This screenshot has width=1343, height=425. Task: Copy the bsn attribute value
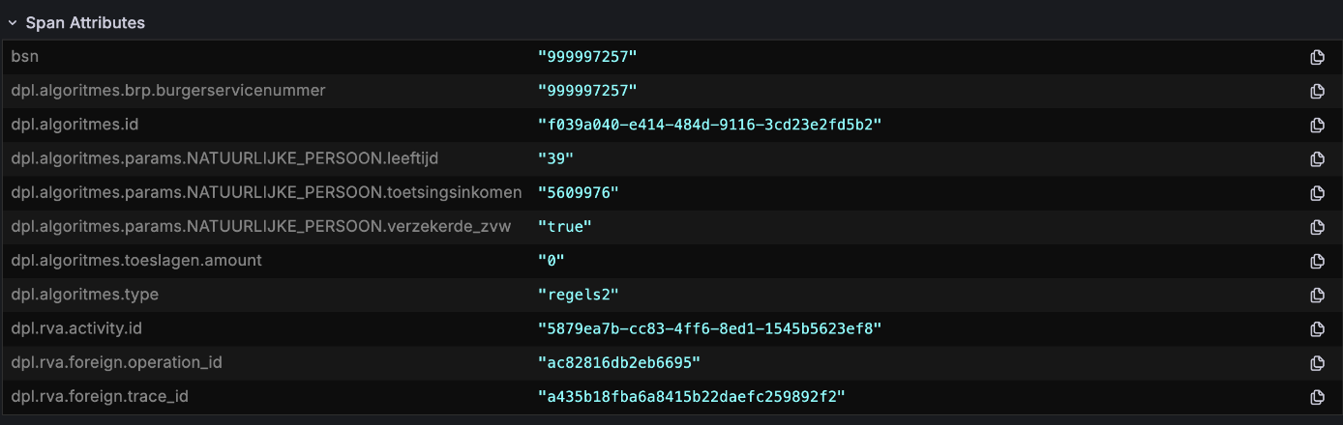click(1316, 57)
